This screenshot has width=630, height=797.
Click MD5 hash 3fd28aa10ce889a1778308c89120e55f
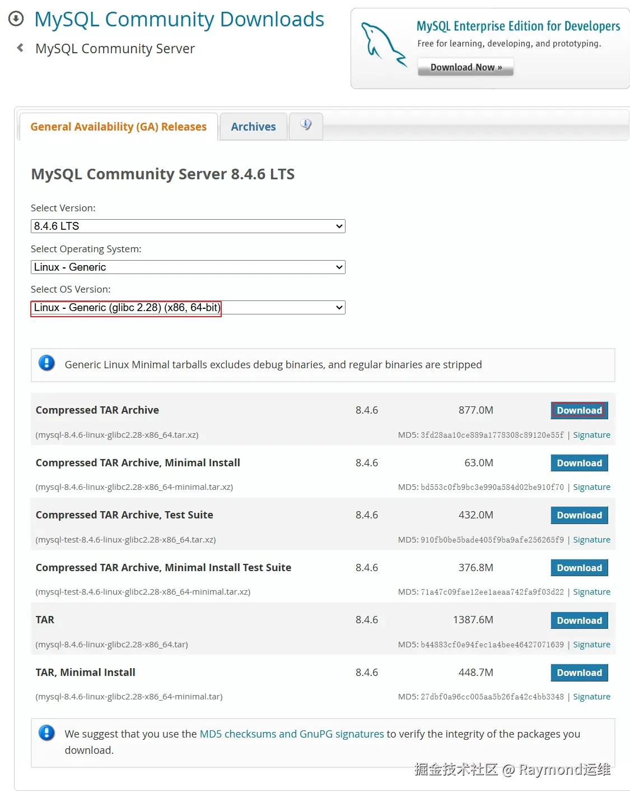(492, 435)
